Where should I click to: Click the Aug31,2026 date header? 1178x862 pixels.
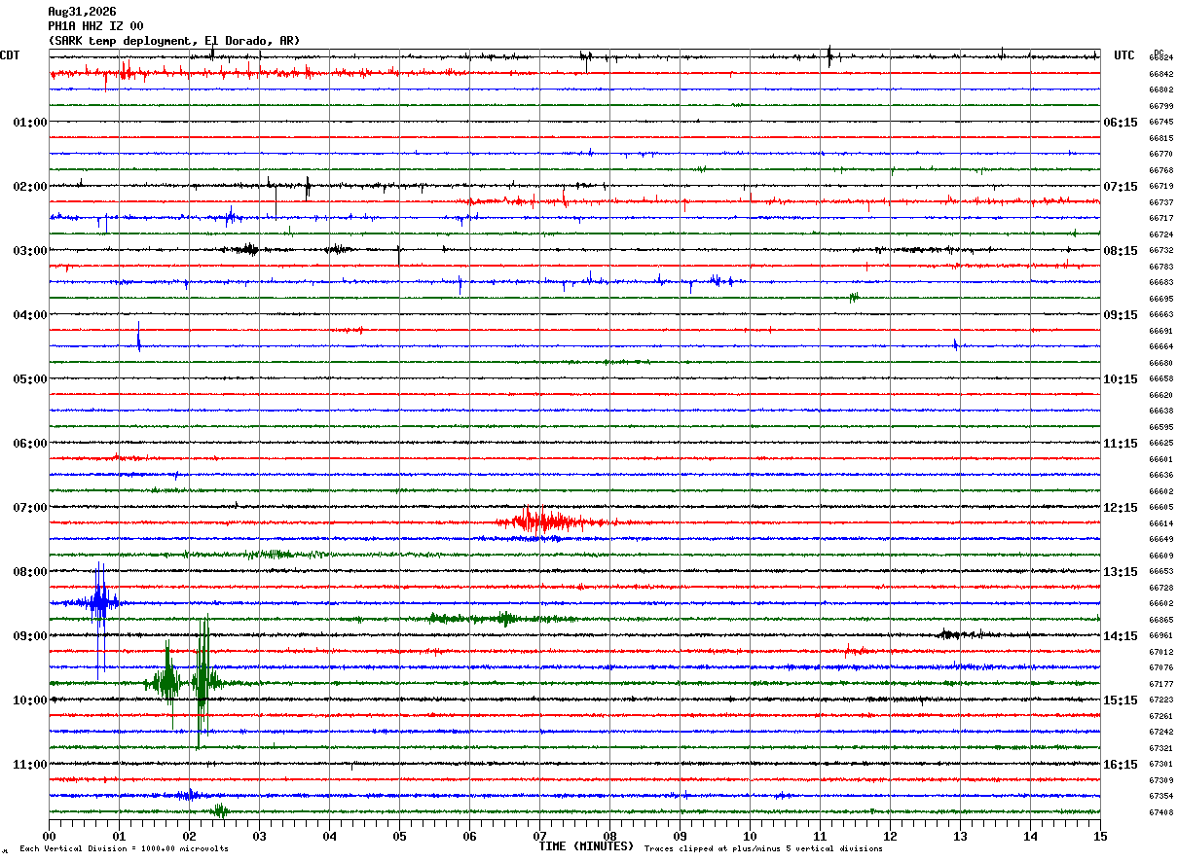click(82, 12)
